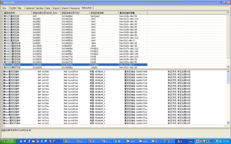Click the up arrow of the pointer pane scrollbar
231x144 pixels.
point(228,71)
